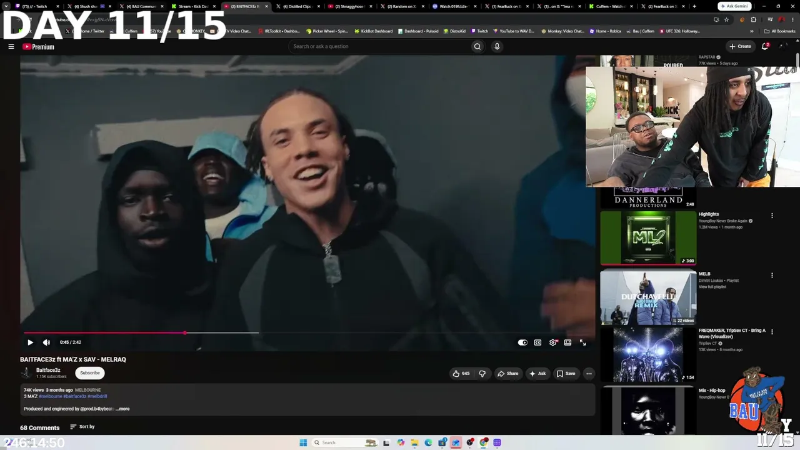800x450 pixels.
Task: Open the Mix - Hip-hop title
Action: 712,391
